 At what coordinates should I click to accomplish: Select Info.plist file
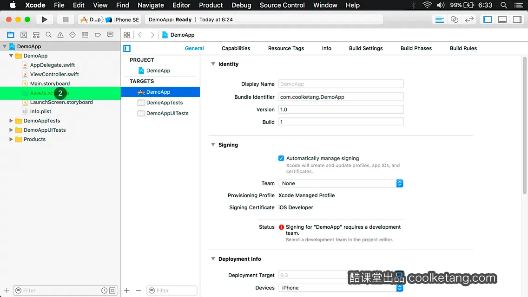pyautogui.click(x=40, y=111)
